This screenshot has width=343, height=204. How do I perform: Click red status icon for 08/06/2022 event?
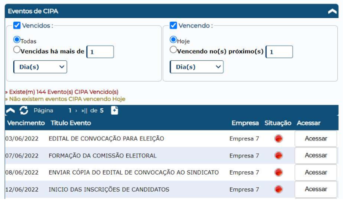point(279,172)
